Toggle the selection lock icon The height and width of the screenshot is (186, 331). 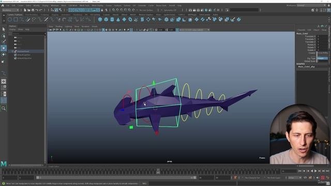coord(102,10)
